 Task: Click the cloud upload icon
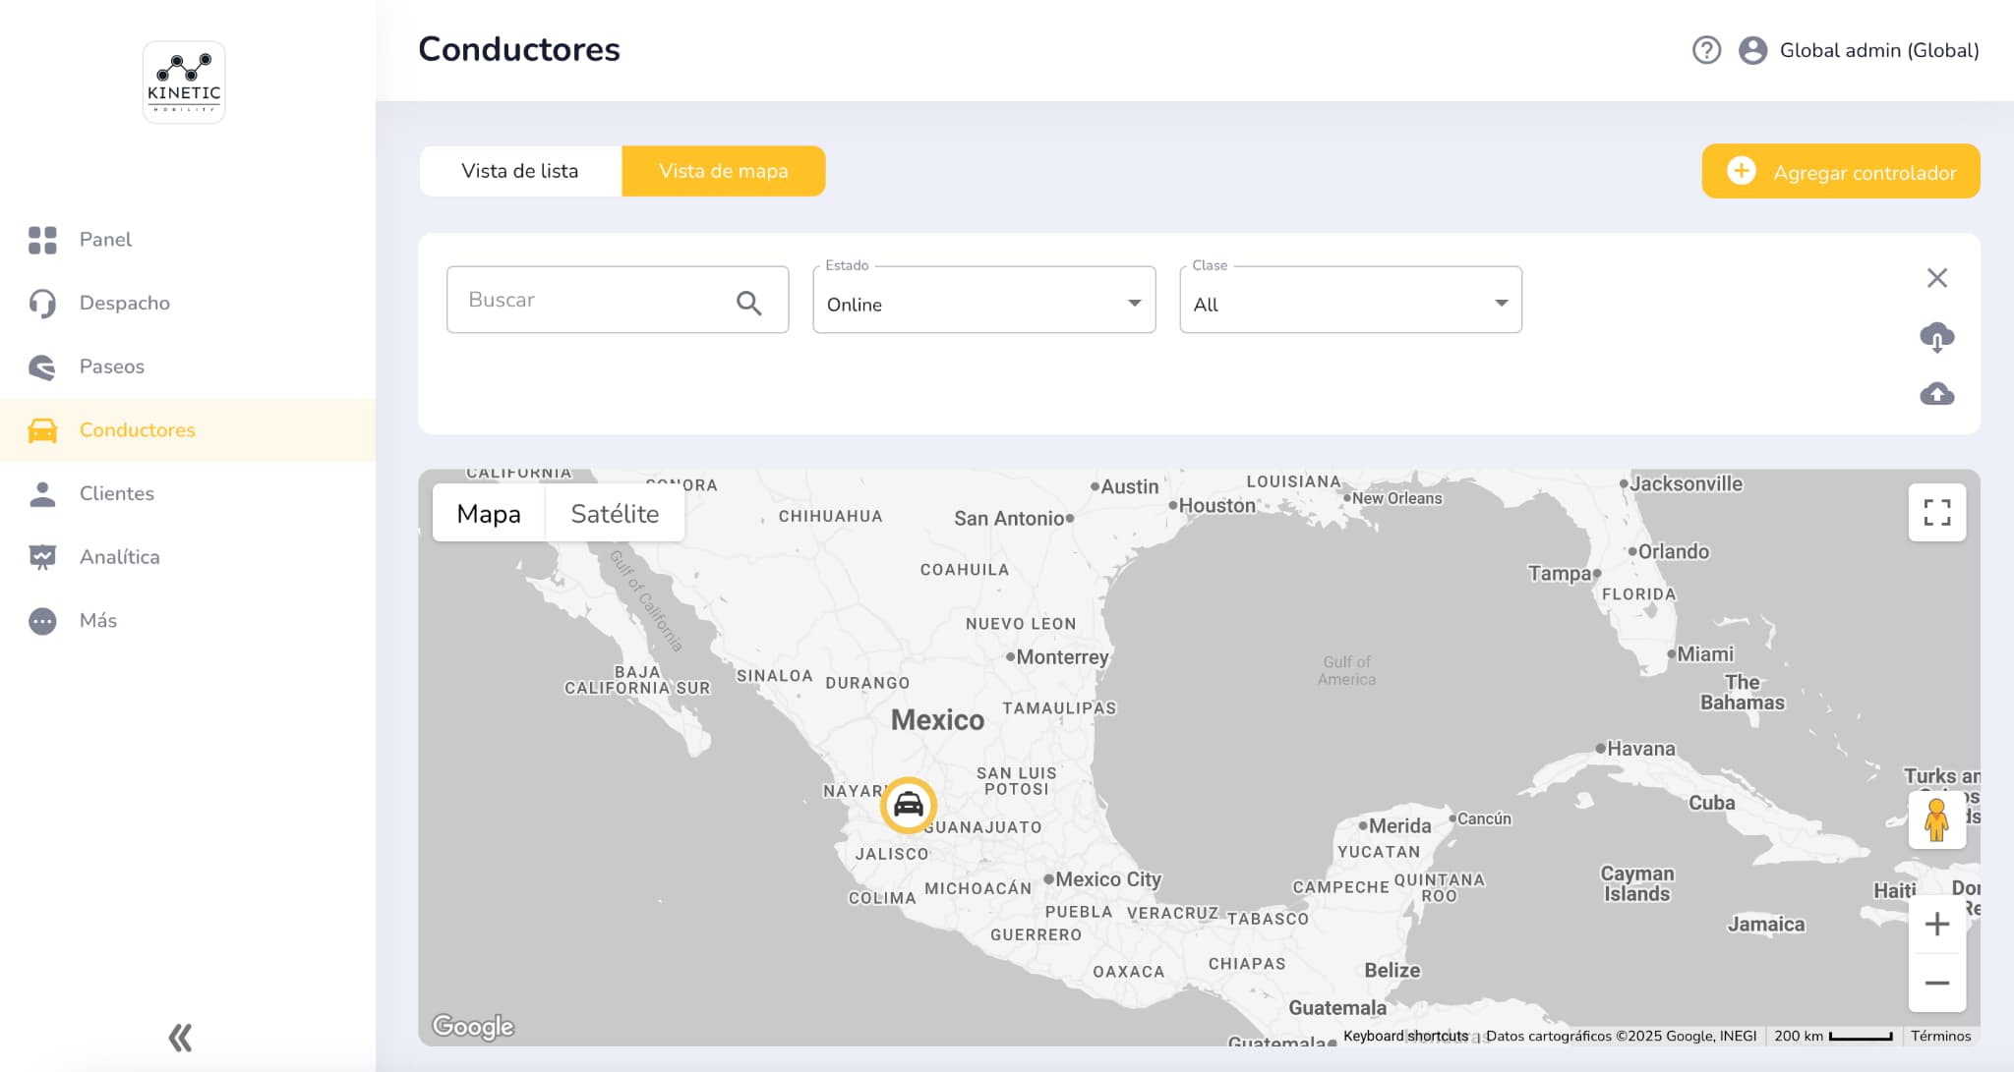pyautogui.click(x=1936, y=394)
